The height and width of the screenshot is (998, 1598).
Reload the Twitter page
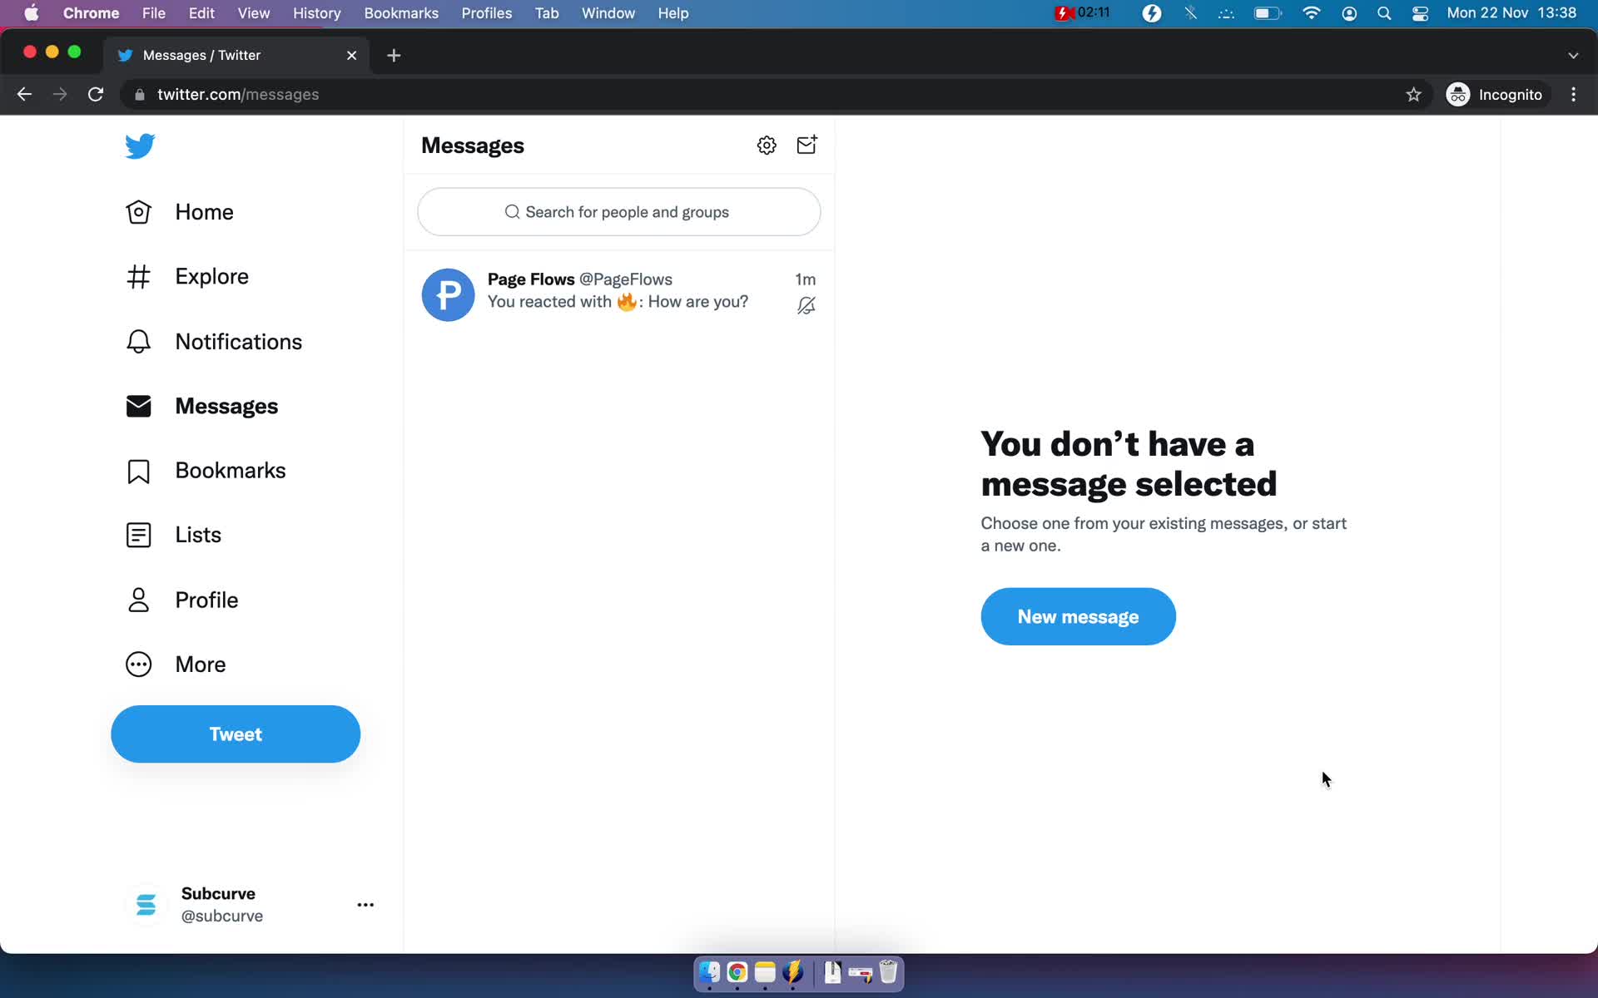coord(96,95)
